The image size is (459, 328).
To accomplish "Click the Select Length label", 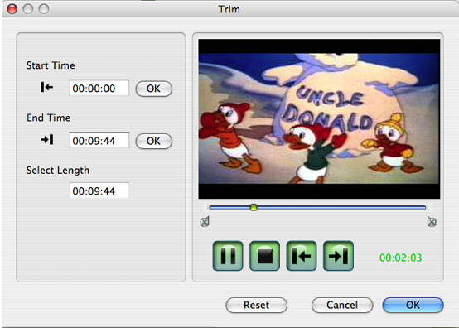I will 58,171.
